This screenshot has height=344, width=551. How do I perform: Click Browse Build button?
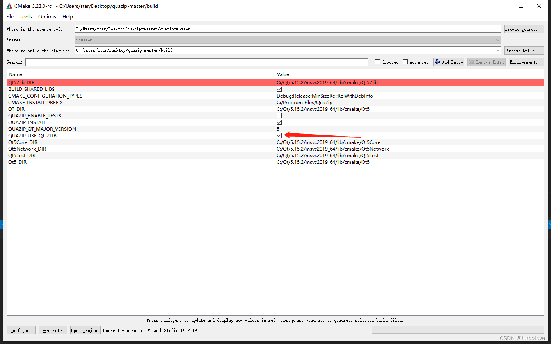524,51
